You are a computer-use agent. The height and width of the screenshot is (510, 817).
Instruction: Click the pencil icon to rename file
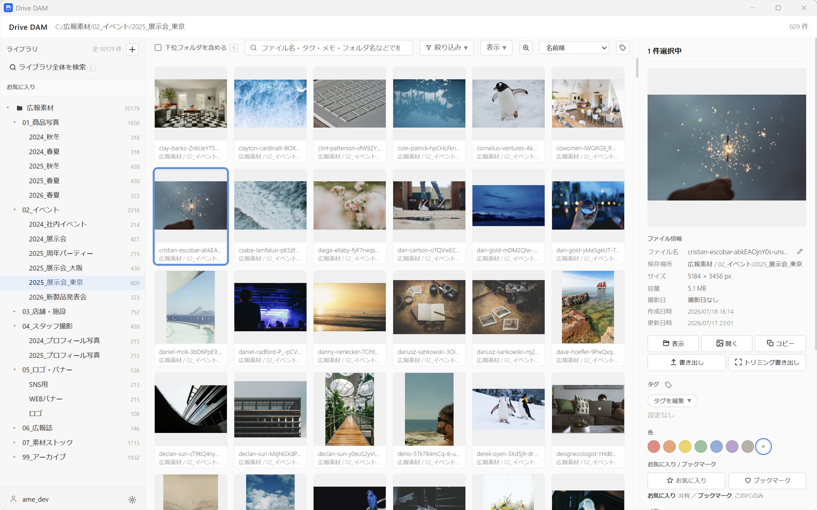(x=799, y=252)
